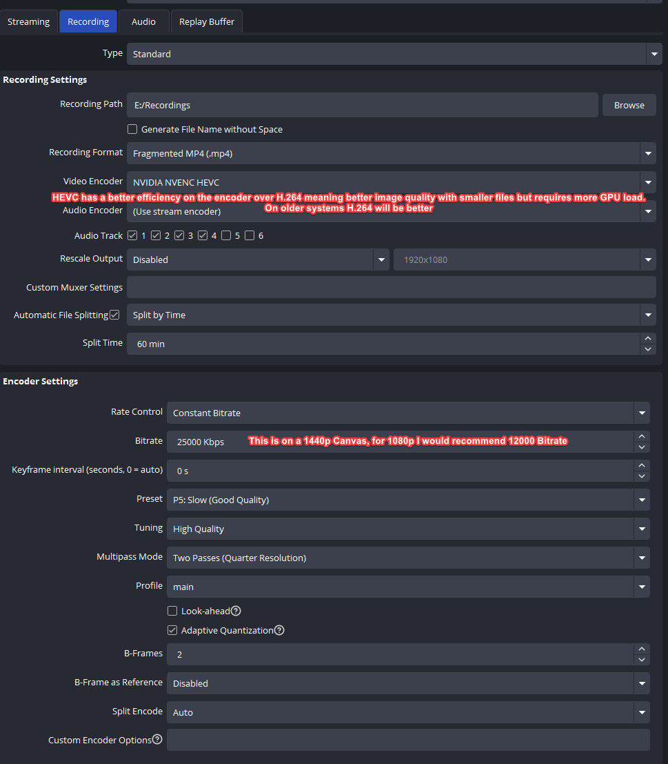Image resolution: width=668 pixels, height=764 pixels.
Task: Open the Recording Format dropdown
Action: (391, 153)
